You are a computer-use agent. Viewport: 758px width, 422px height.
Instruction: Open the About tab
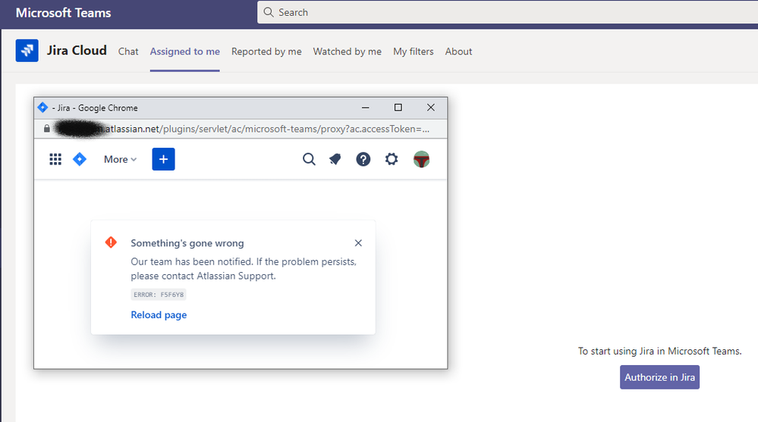458,52
